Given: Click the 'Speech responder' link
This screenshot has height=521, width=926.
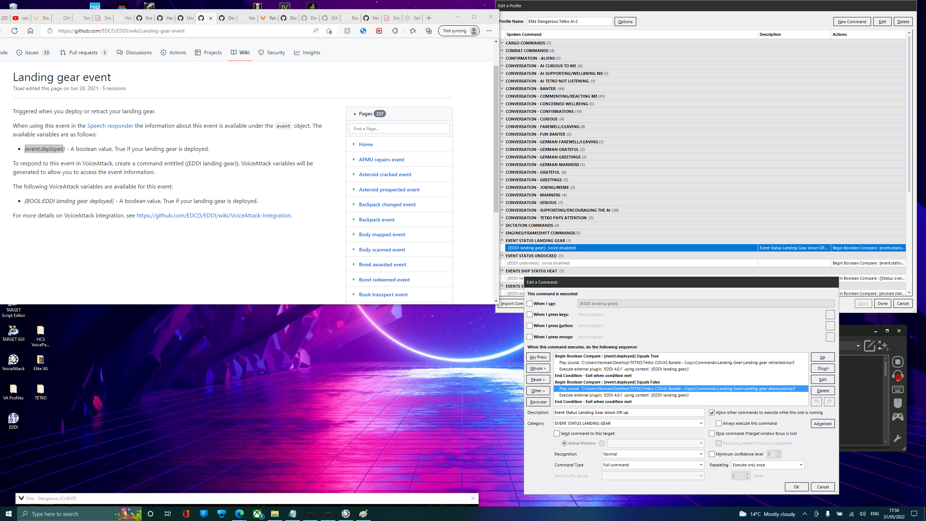Looking at the screenshot, I should (x=110, y=126).
